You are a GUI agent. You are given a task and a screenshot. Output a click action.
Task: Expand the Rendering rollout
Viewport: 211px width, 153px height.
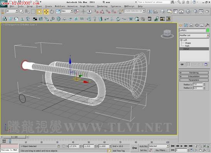[x=194, y=73]
